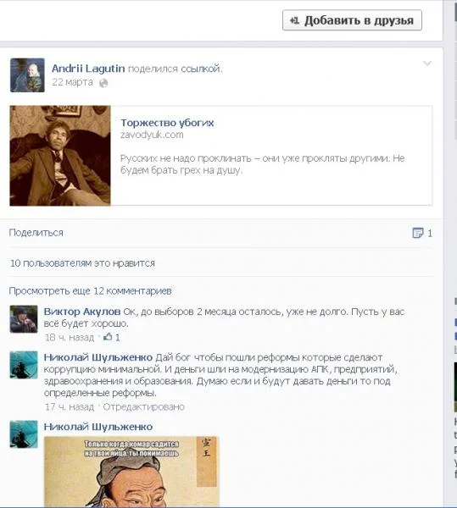Click Поделиться under the post
This screenshot has width=457, height=508.
coord(36,233)
